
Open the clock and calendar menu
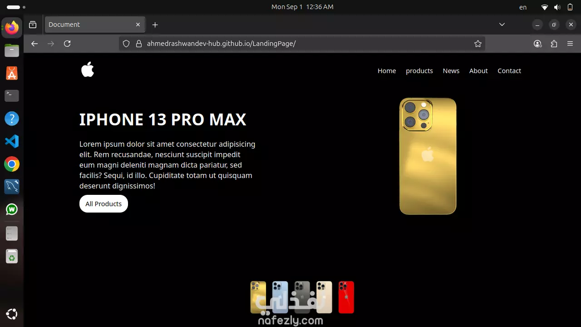tap(302, 7)
